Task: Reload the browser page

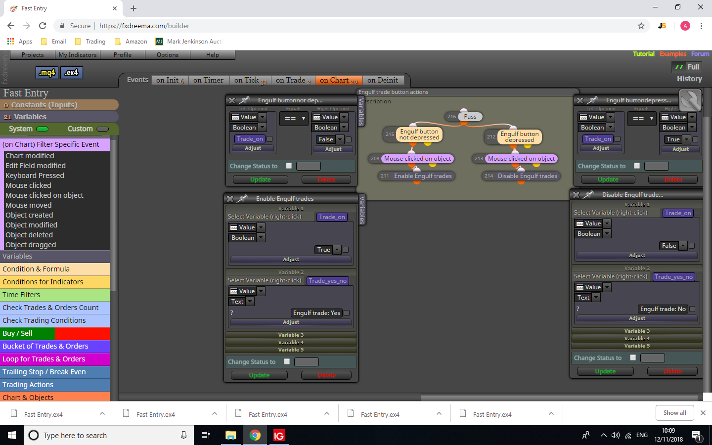Action: tap(43, 26)
